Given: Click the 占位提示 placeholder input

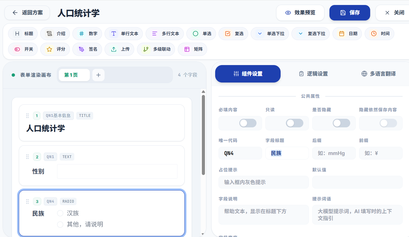Looking at the screenshot, I should tap(264, 182).
